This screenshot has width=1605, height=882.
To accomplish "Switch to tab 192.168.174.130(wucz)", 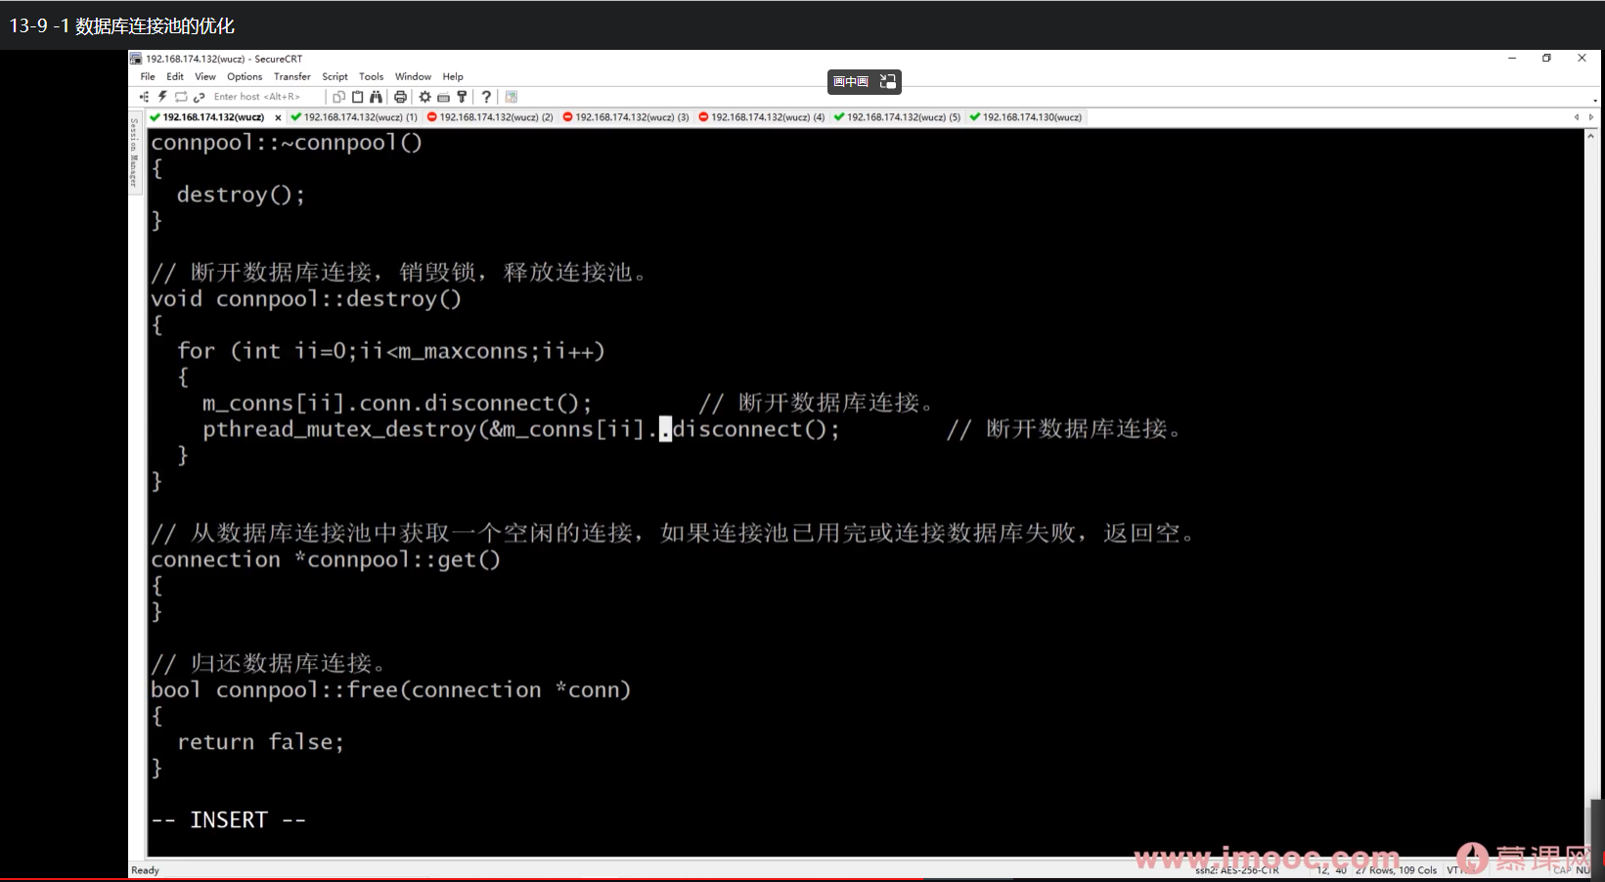I will (1026, 117).
